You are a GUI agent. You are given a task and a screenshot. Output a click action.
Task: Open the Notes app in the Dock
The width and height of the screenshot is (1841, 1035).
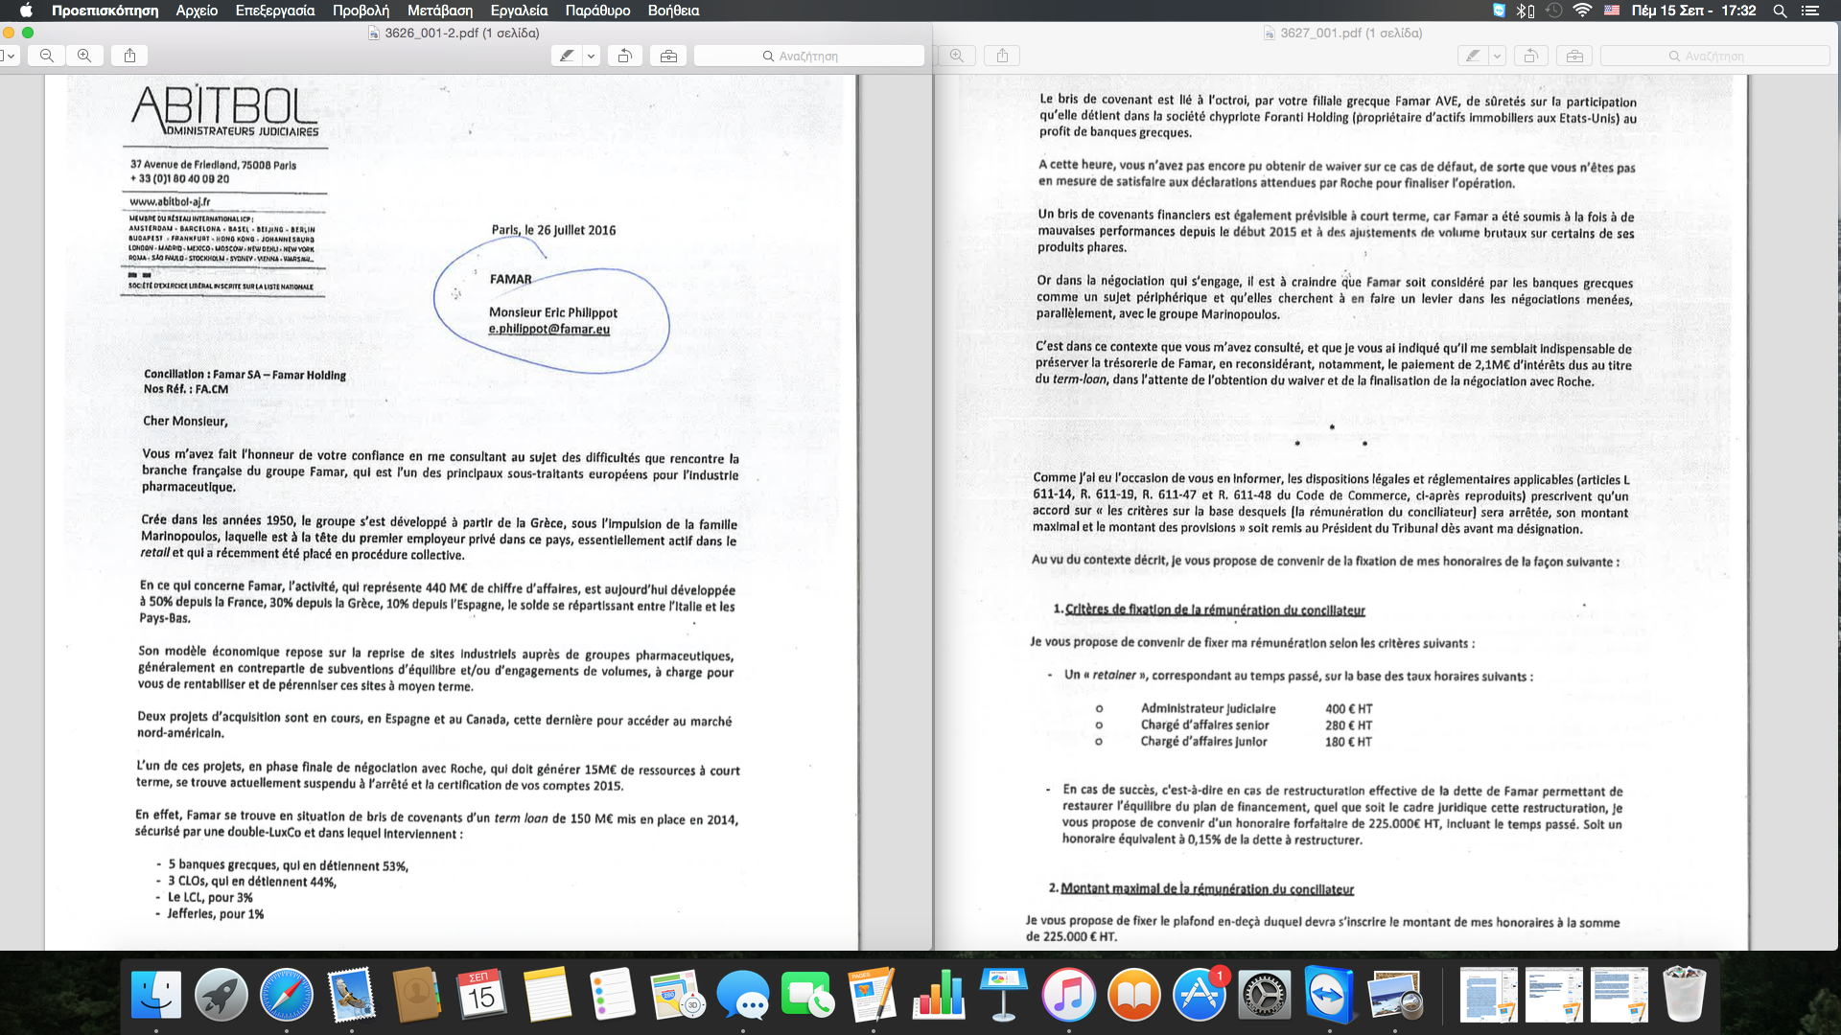547,995
